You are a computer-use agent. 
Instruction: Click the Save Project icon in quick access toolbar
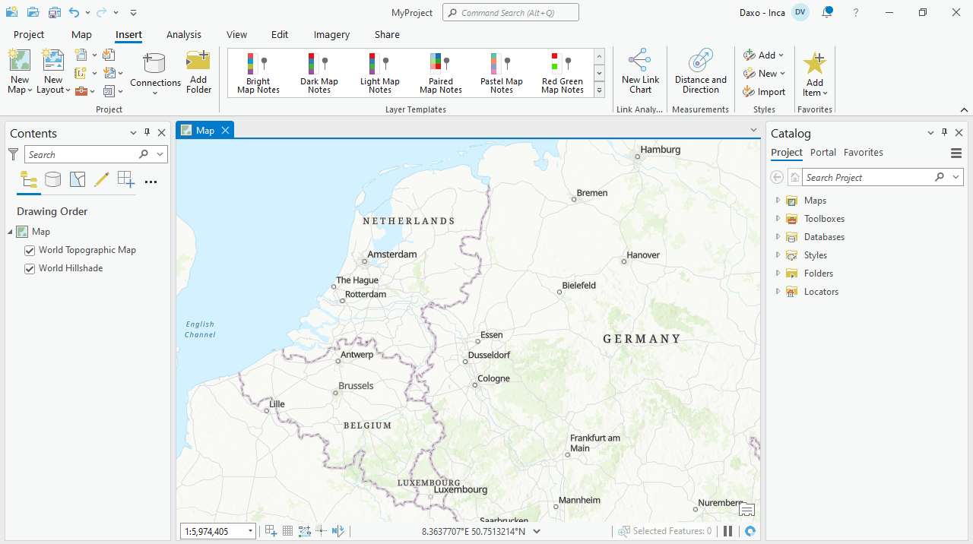(x=54, y=12)
